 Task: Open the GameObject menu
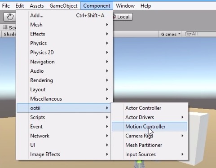coord(63,6)
